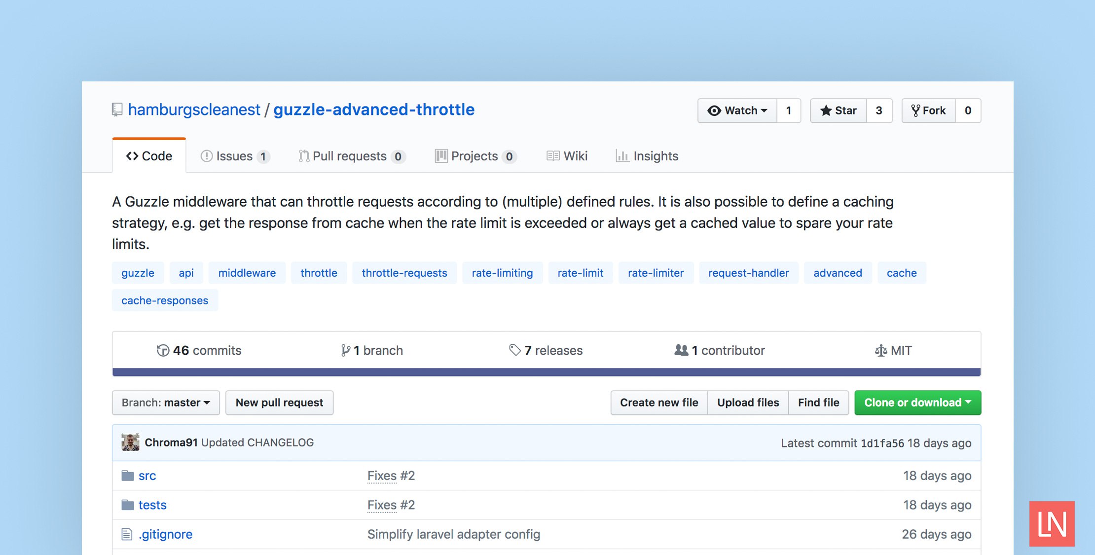Open the Pull requests tab
Screen dimensions: 1095x555
pyautogui.click(x=352, y=156)
